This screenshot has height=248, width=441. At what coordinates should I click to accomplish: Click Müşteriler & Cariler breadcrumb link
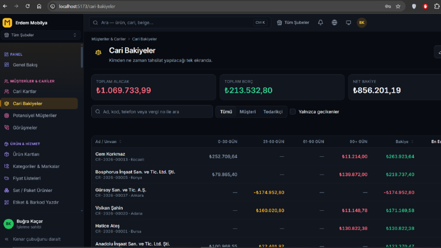[x=108, y=39]
